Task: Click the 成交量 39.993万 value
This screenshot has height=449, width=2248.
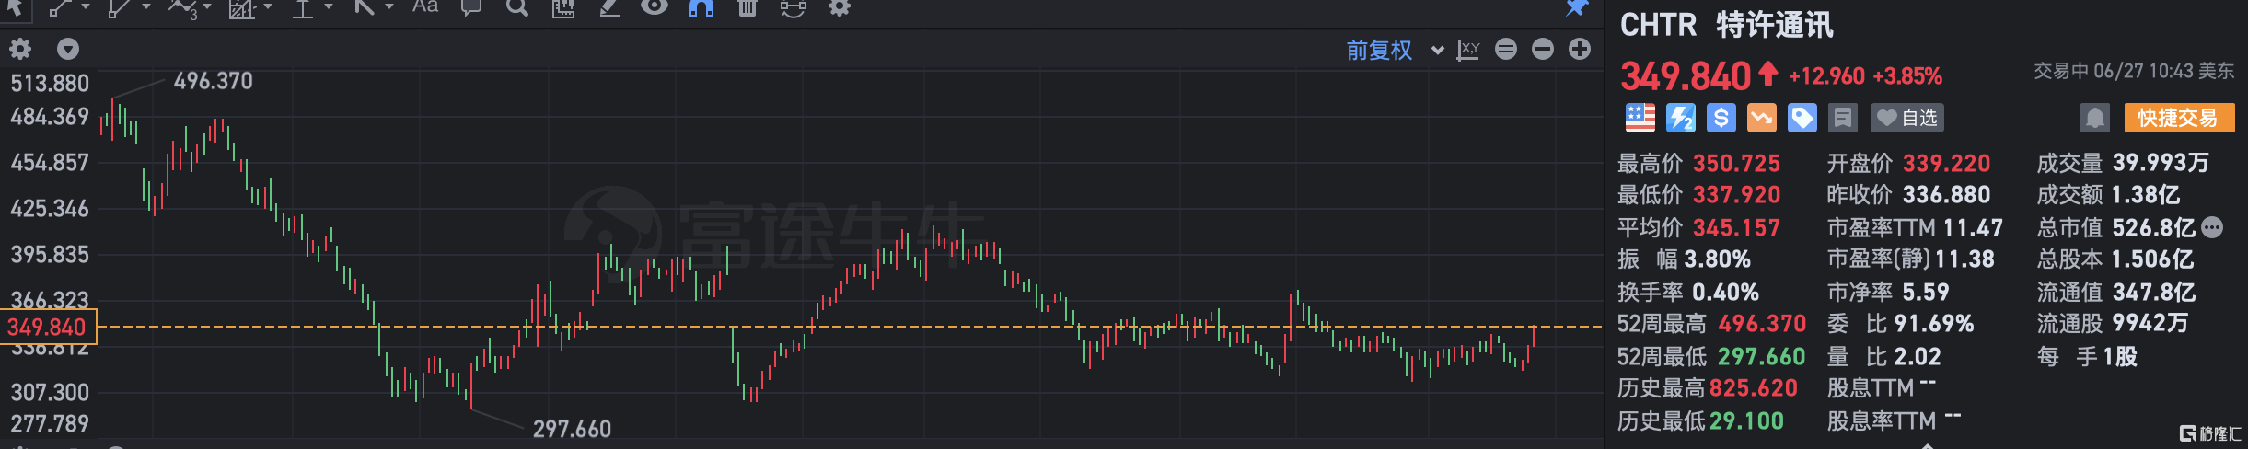Action: coord(2161,163)
